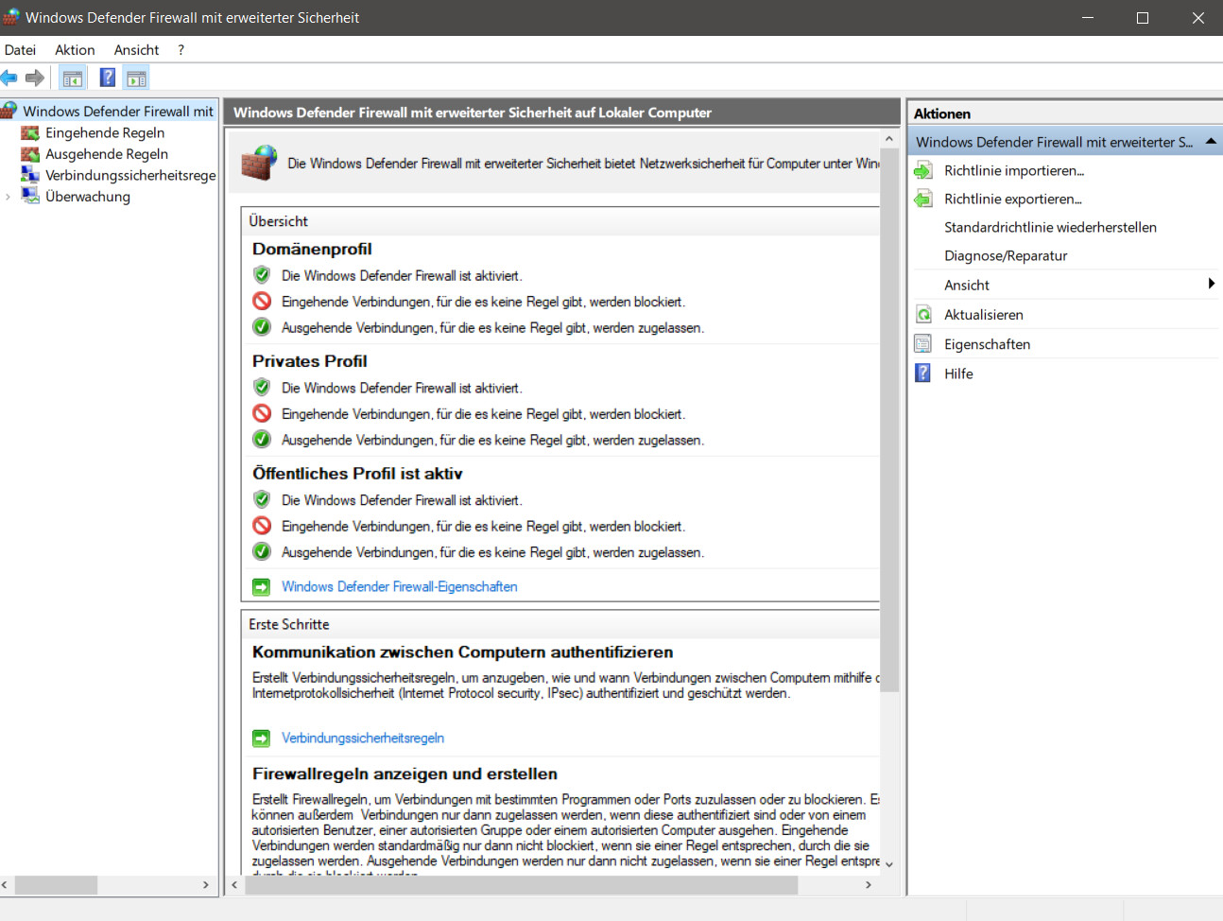Click Standardrichtlinie wiederherstellen action
This screenshot has height=921, width=1223.
pos(1049,228)
